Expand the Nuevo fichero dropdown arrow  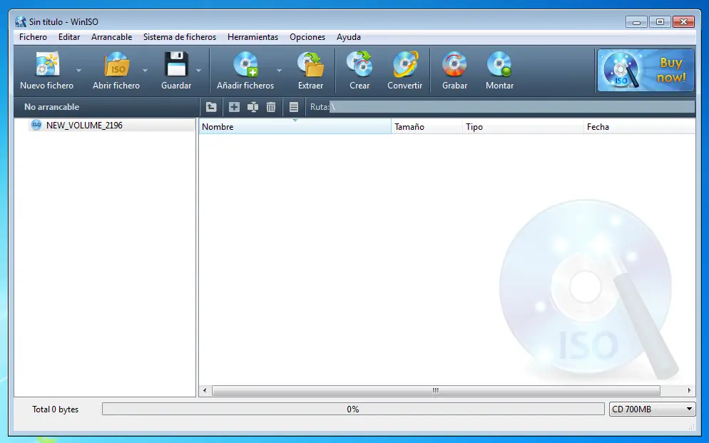(x=78, y=70)
